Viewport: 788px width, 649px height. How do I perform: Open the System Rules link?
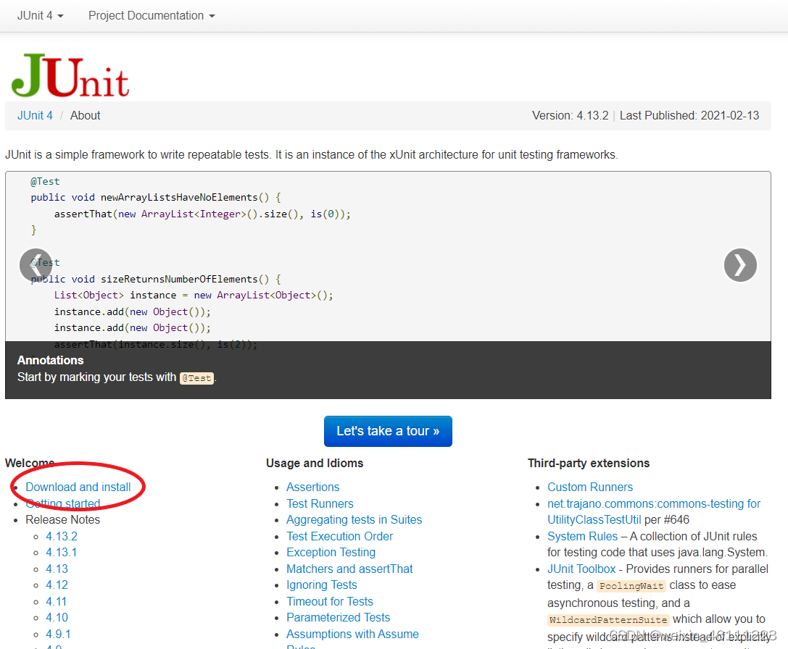[582, 536]
